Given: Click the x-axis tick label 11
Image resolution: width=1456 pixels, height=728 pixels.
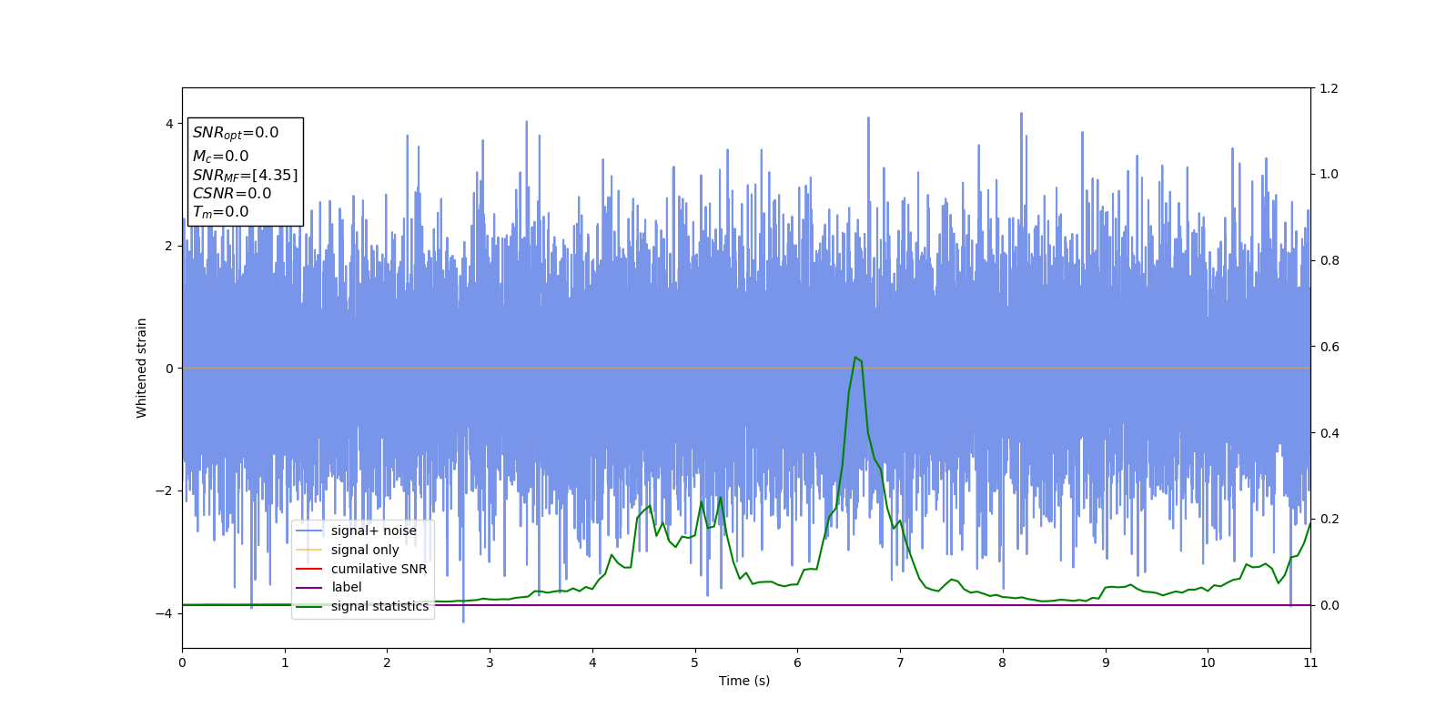Looking at the screenshot, I should tap(1310, 662).
